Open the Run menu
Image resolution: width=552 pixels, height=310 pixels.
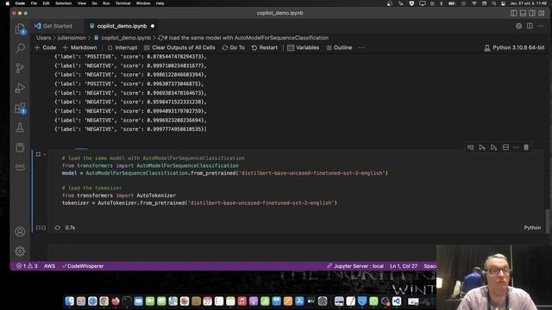[x=106, y=3]
